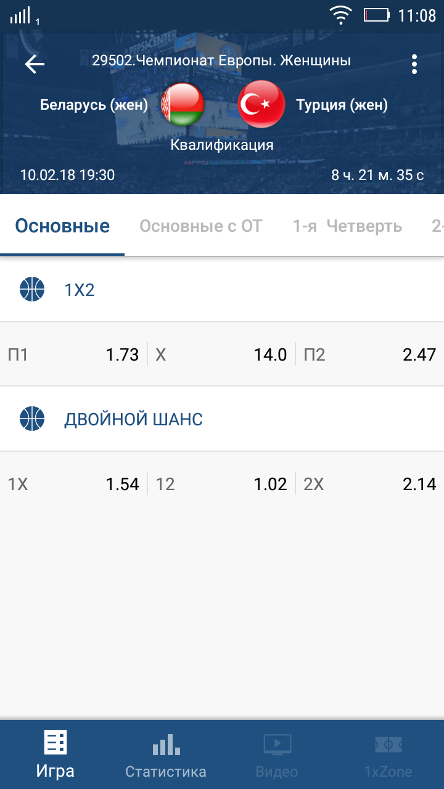Tap the back arrow icon
This screenshot has height=789, width=444.
click(35, 64)
